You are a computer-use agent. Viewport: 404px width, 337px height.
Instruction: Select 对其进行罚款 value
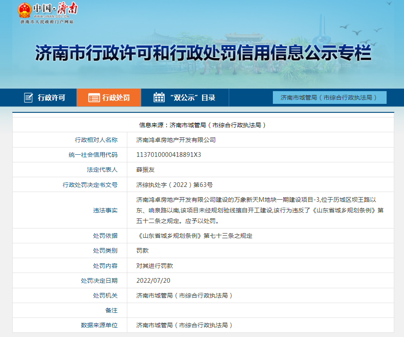pos(154,266)
